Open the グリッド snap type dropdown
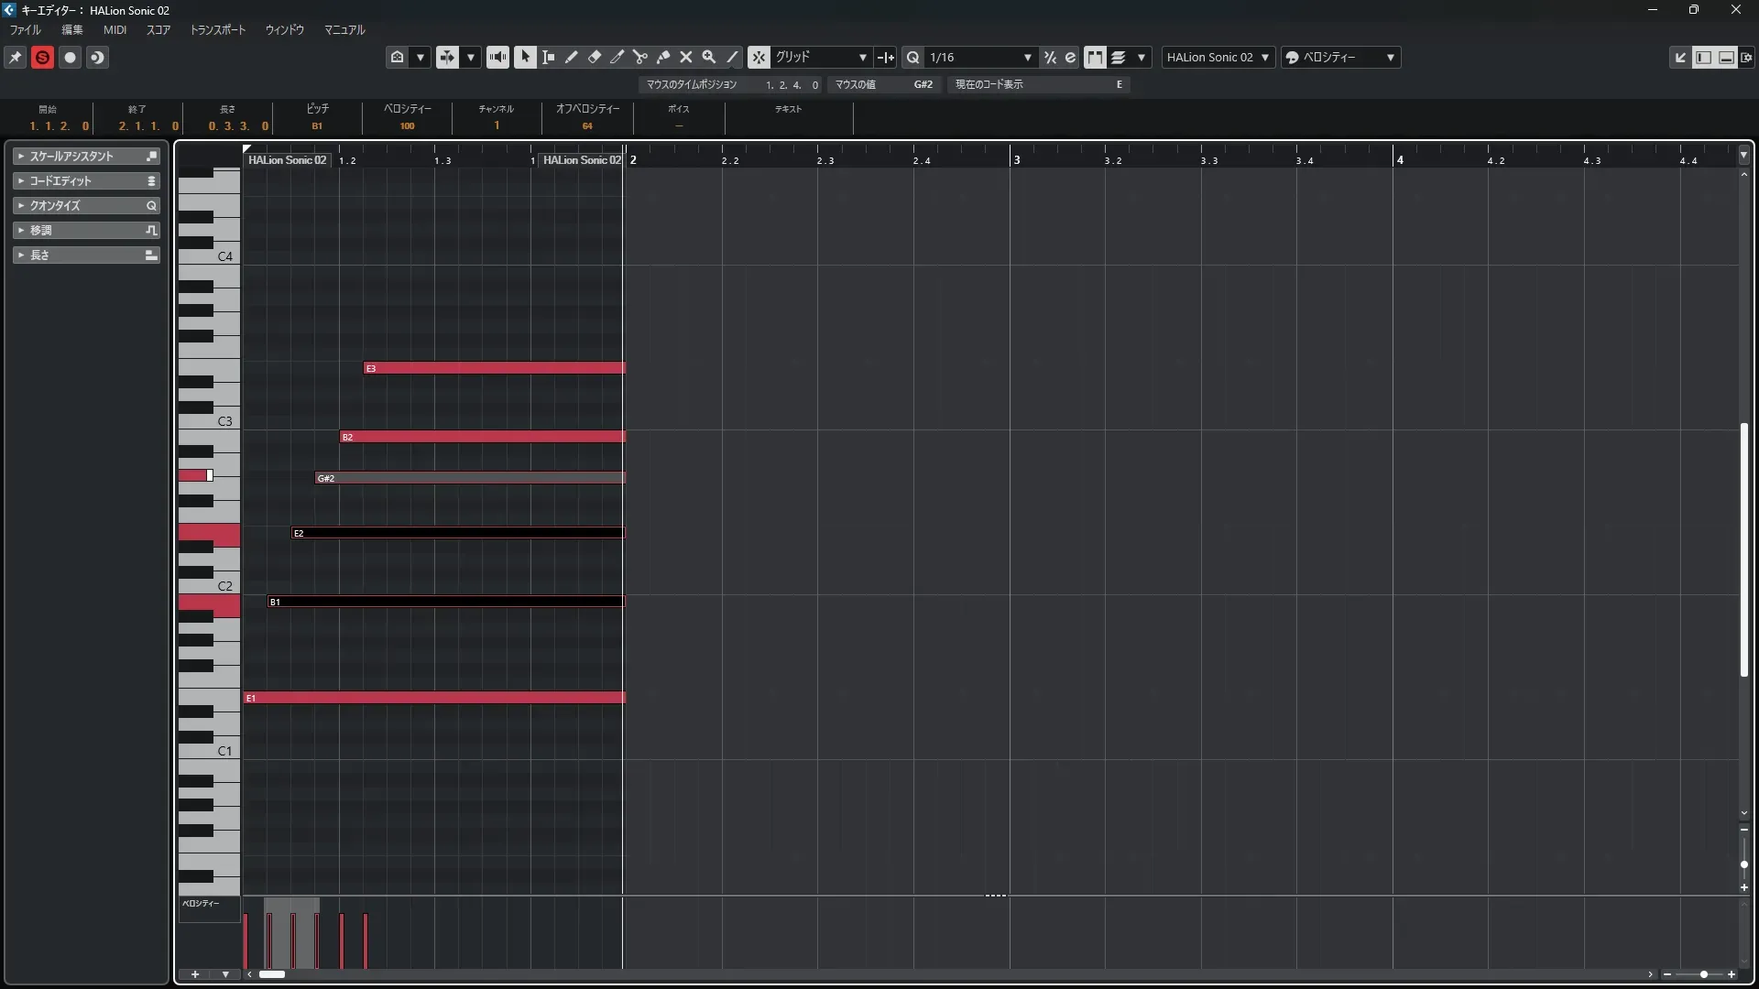 click(821, 57)
